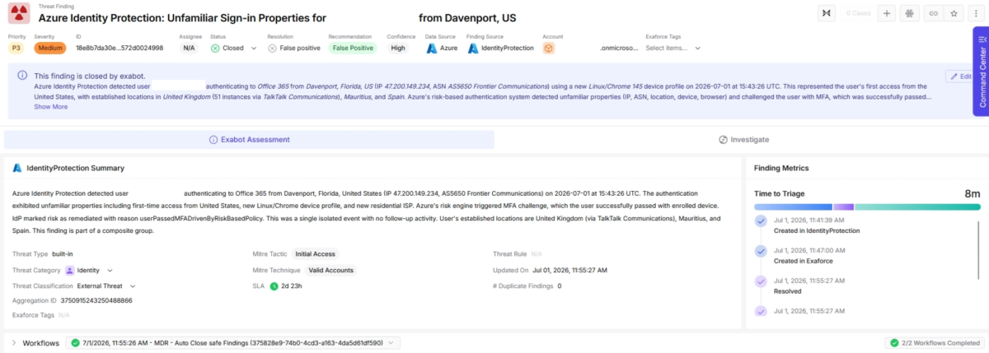Open the Status Closed dropdown
Image resolution: width=989 pixels, height=353 pixels.
click(x=254, y=49)
